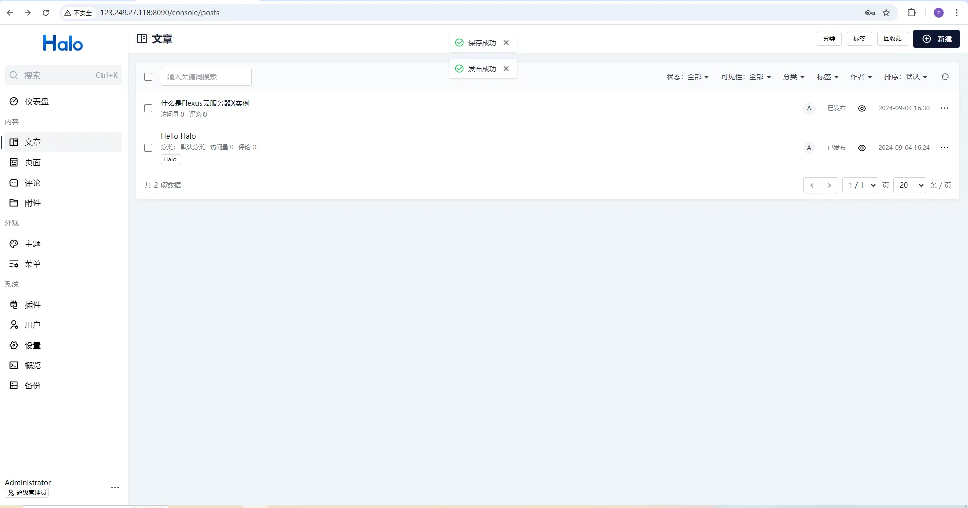968x508 pixels.
Task: Open the Chrome three-dot menu
Action: click(x=957, y=13)
